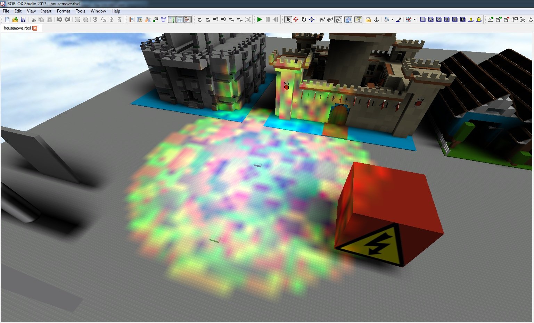
Task: Select the Move tool with red arrows
Action: coord(296,19)
